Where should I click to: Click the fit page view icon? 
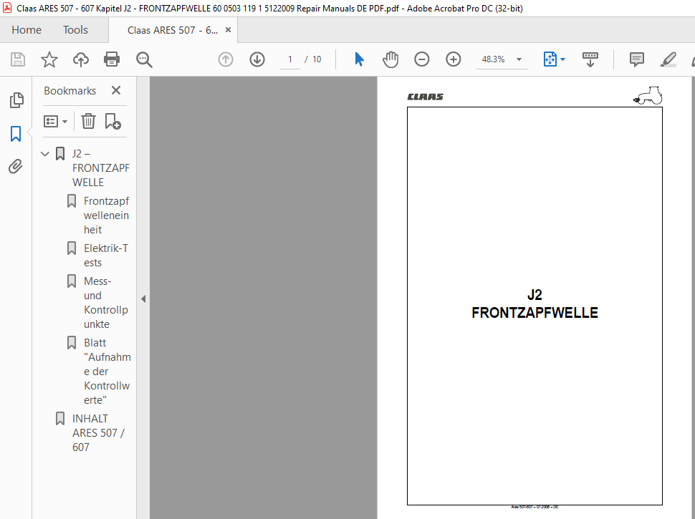pos(550,59)
